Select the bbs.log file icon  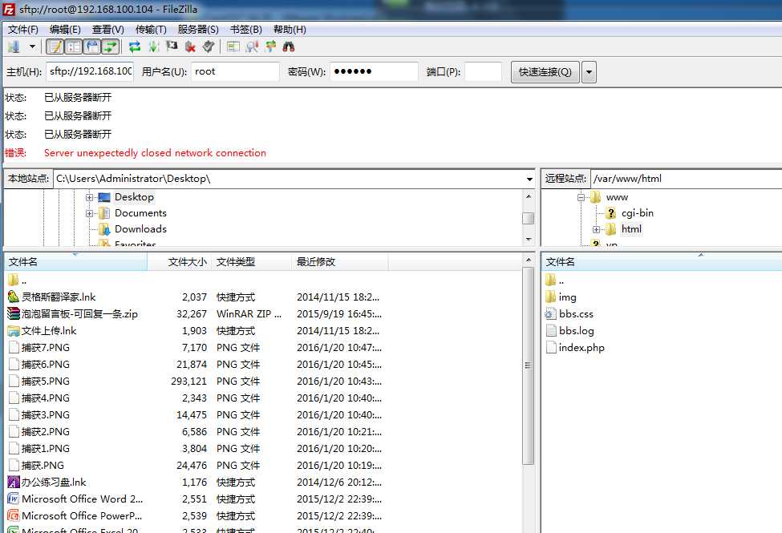(550, 330)
